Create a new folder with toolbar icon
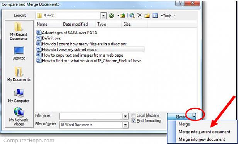Screen dimensions: 239x144 coord(147,15)
